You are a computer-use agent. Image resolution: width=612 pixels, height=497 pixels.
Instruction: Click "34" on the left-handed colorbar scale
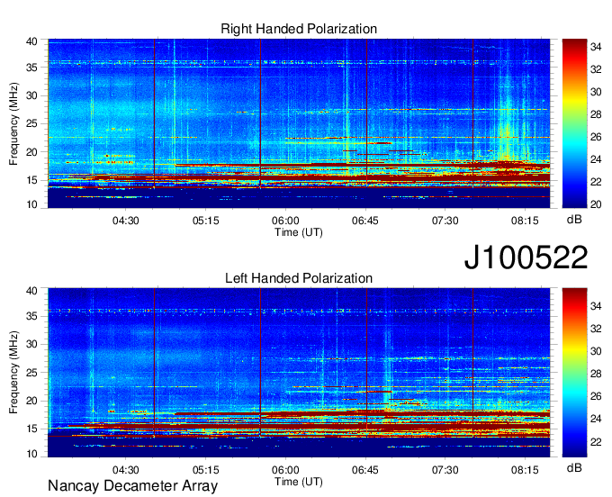(x=596, y=306)
